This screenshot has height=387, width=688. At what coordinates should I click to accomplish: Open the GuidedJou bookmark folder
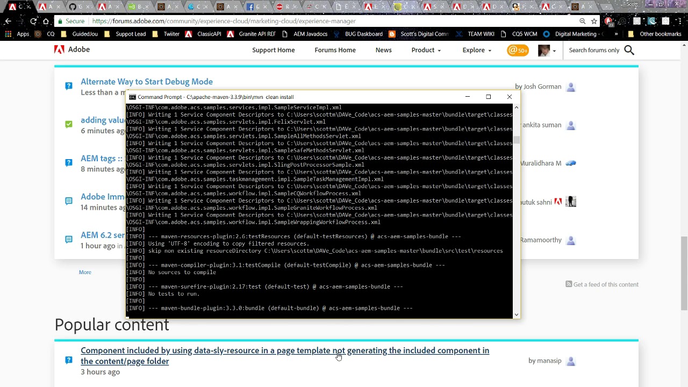click(x=80, y=34)
